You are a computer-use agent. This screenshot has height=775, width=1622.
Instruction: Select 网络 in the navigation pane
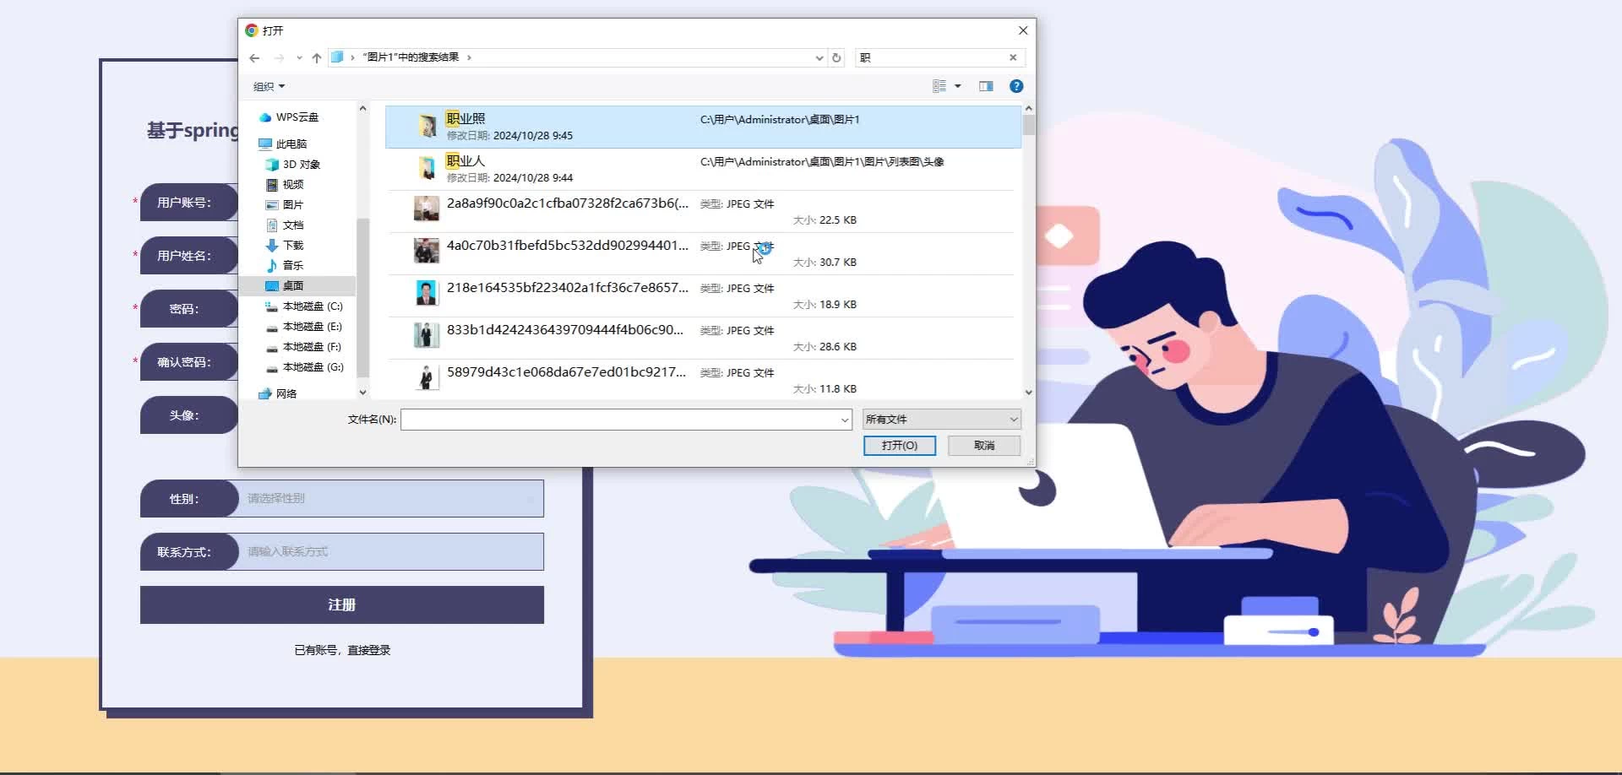point(278,394)
